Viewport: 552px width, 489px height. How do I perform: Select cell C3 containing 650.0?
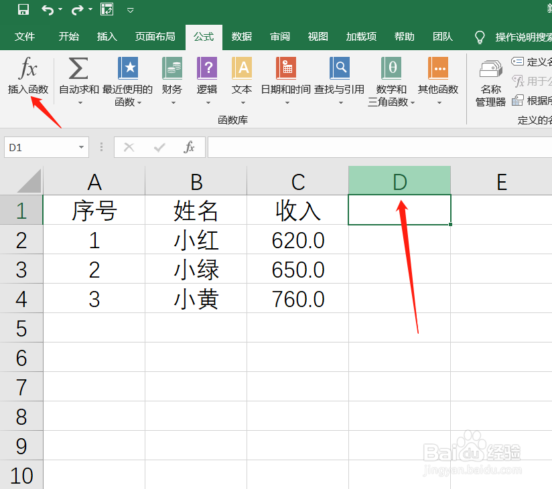(x=297, y=270)
